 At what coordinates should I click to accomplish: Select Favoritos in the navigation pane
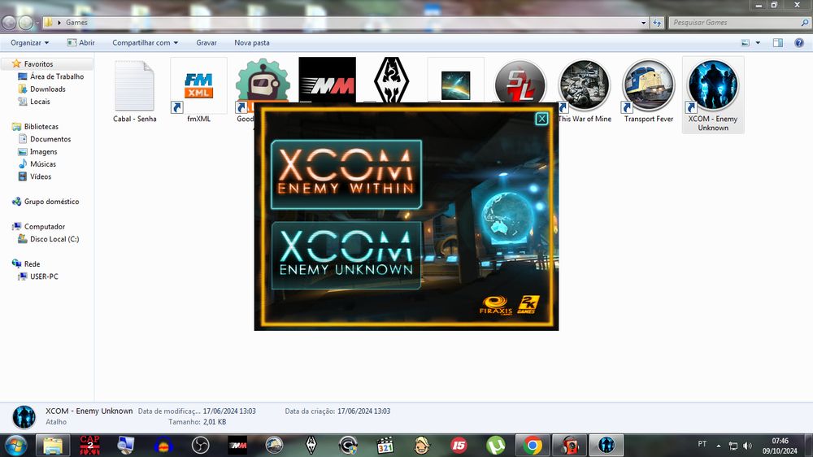[38, 63]
